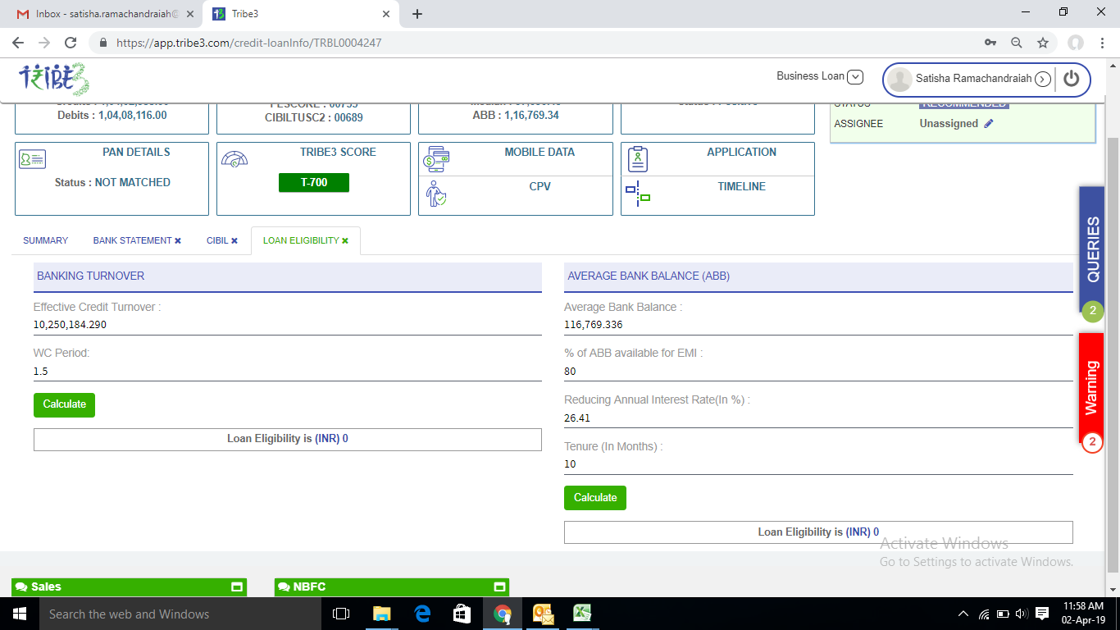Expand the Sales chat panel
Viewport: 1120px width, 630px height.
tap(237, 587)
